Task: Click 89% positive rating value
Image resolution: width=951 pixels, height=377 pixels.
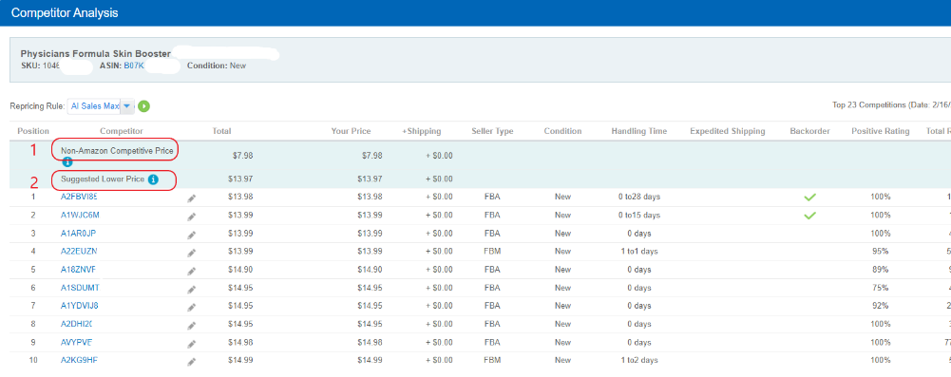Action: pos(880,269)
